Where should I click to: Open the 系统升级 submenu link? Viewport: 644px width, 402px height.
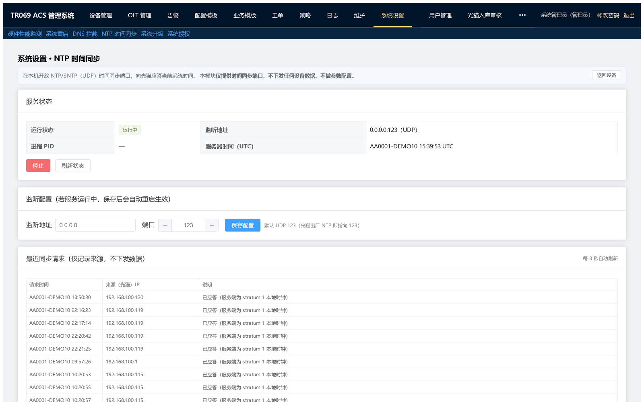152,34
